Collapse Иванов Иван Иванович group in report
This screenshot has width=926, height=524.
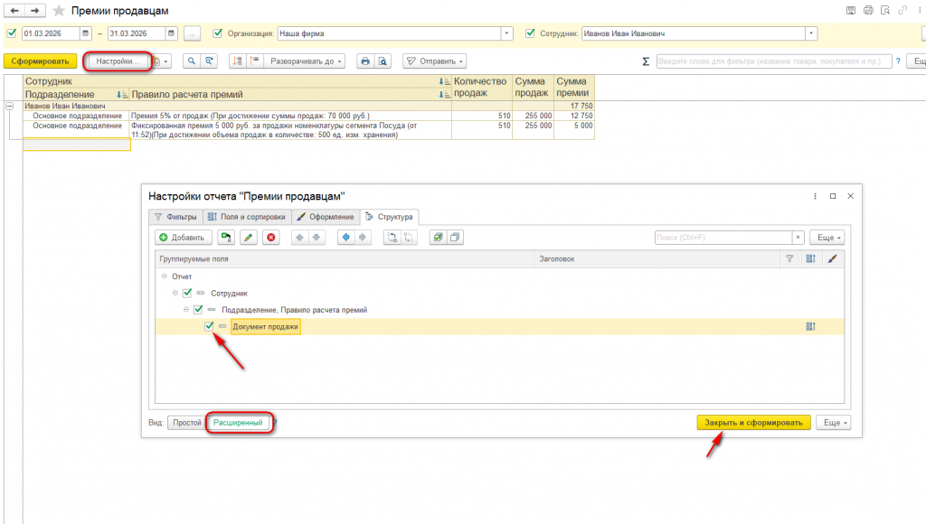click(x=9, y=106)
